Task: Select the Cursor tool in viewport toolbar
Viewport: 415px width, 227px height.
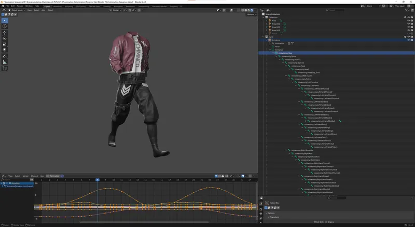Action: tap(5, 26)
